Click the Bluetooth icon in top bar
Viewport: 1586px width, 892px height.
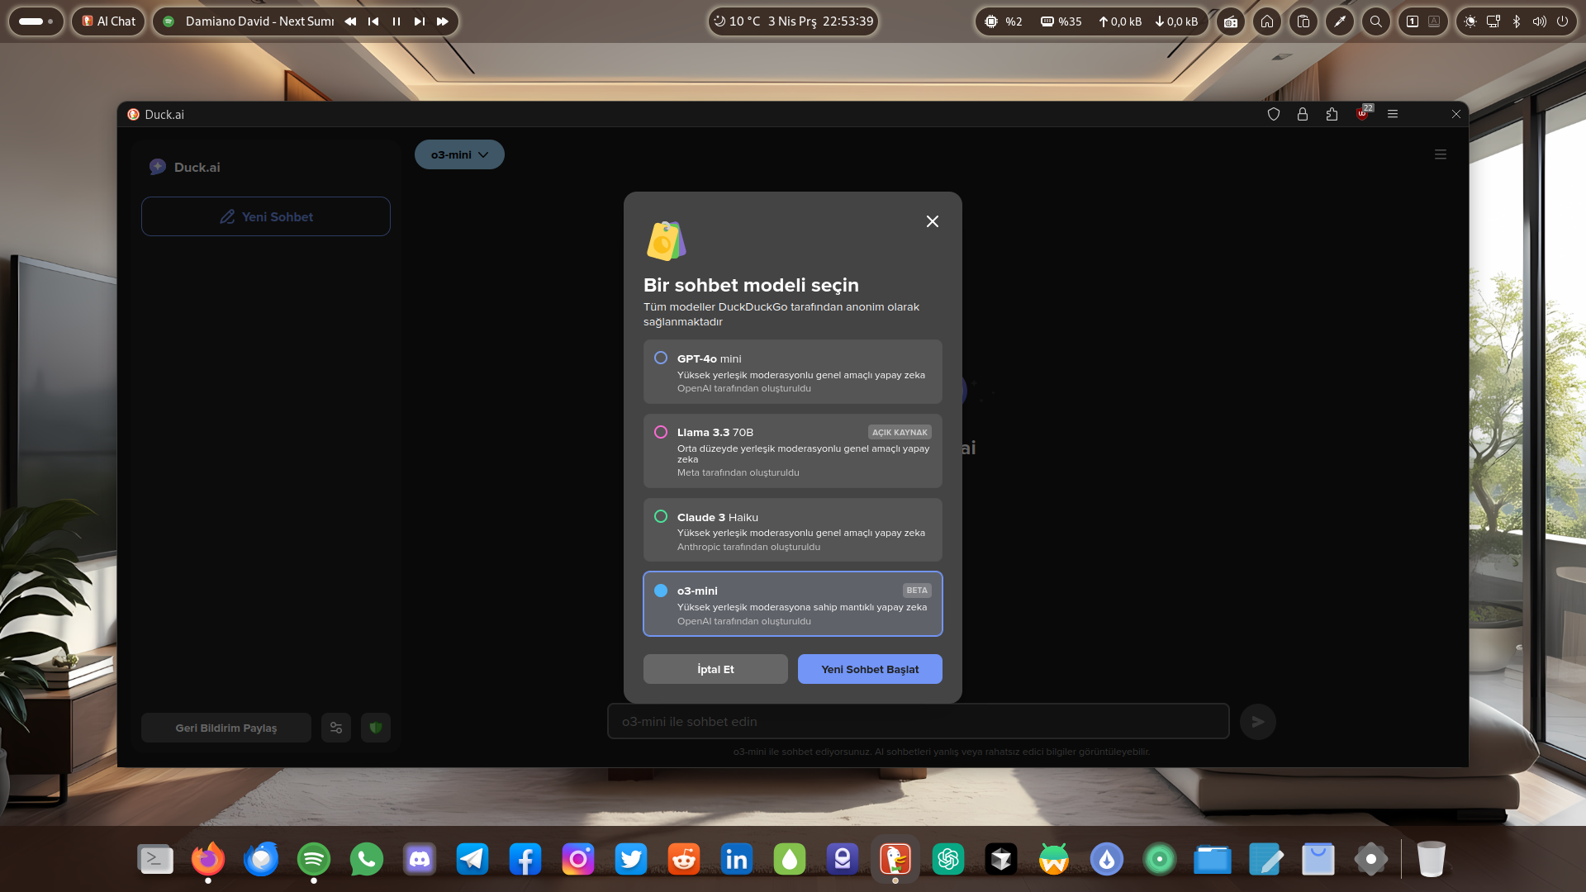click(x=1517, y=21)
